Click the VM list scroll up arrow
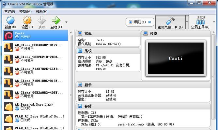218x130 pixels. point(71,32)
